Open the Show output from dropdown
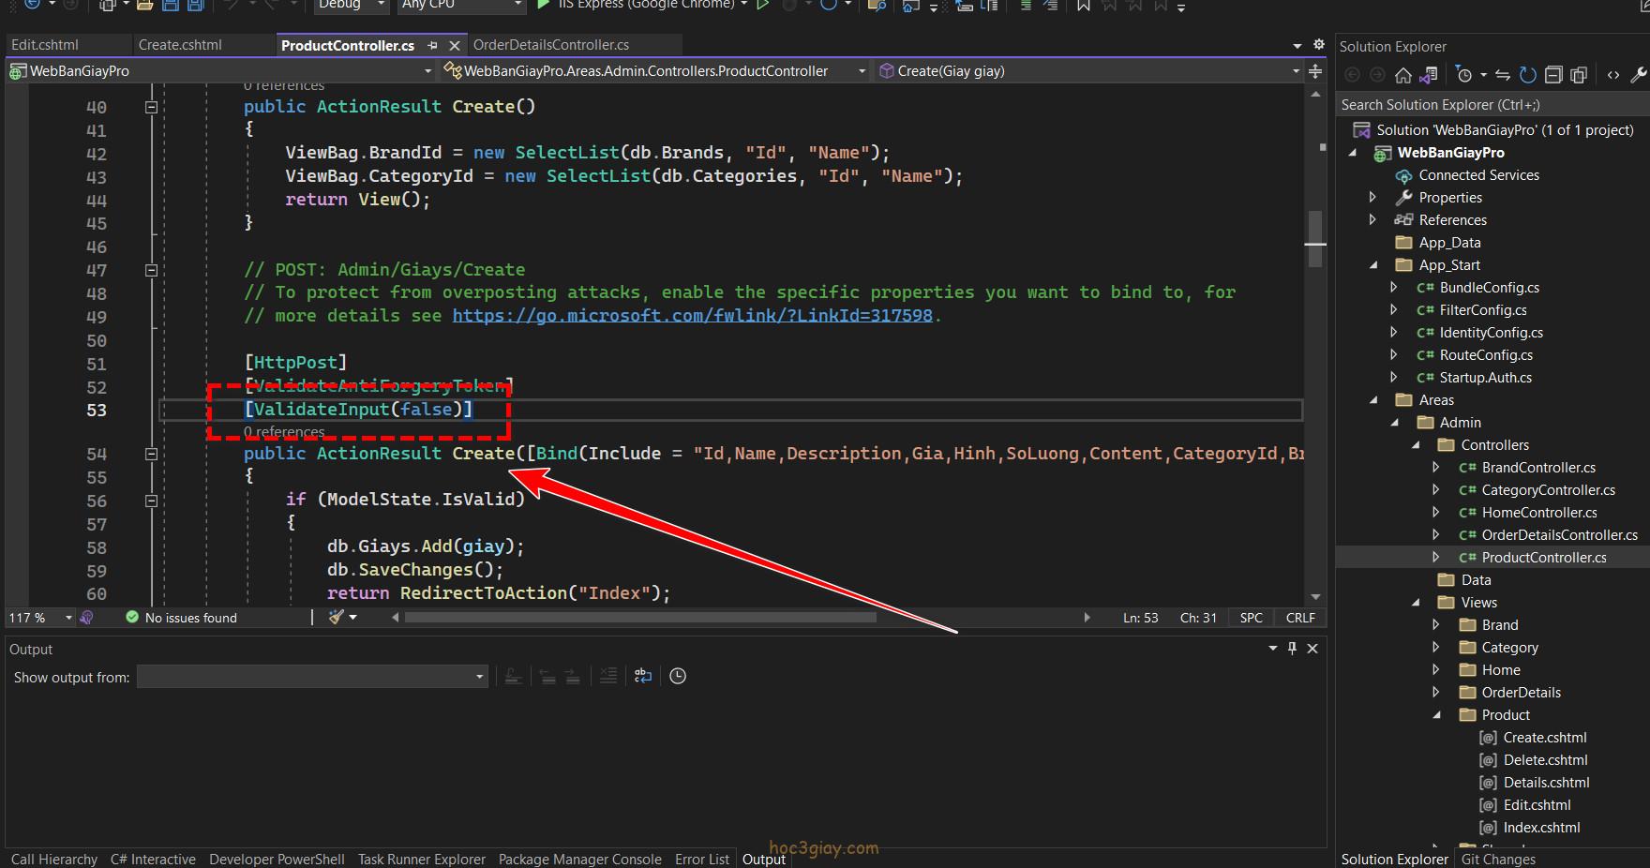This screenshot has width=1650, height=868. pos(312,677)
